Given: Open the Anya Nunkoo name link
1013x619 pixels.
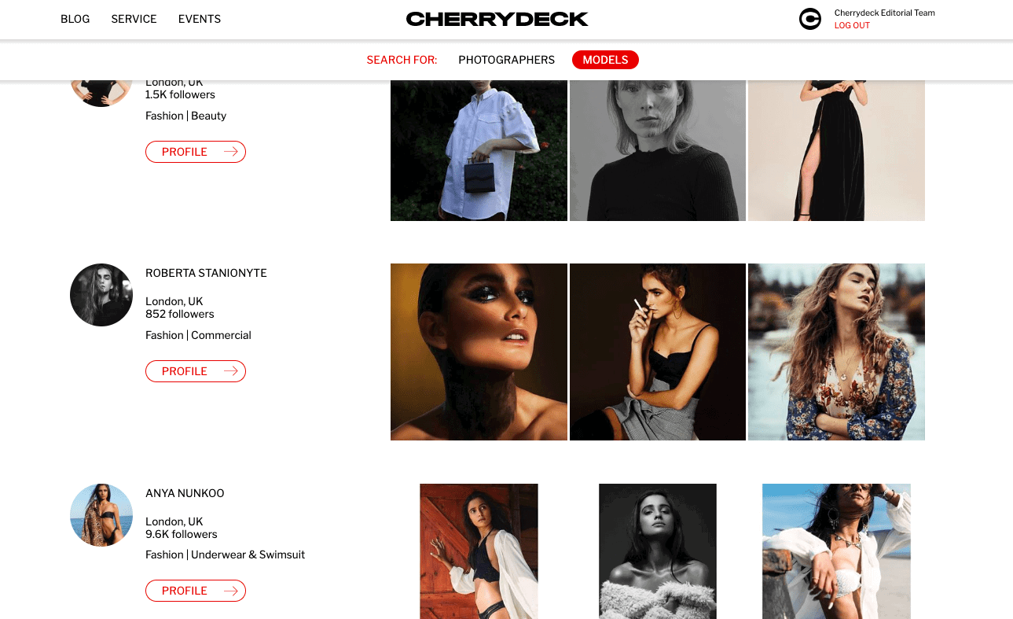Looking at the screenshot, I should (x=185, y=493).
